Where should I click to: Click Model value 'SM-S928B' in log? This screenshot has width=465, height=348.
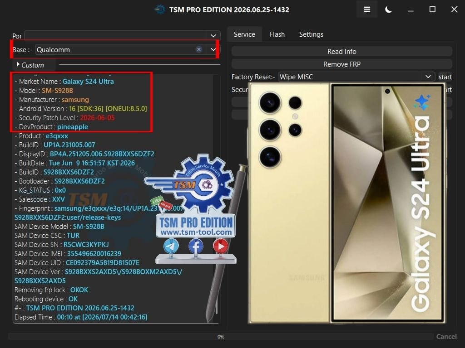click(57, 91)
